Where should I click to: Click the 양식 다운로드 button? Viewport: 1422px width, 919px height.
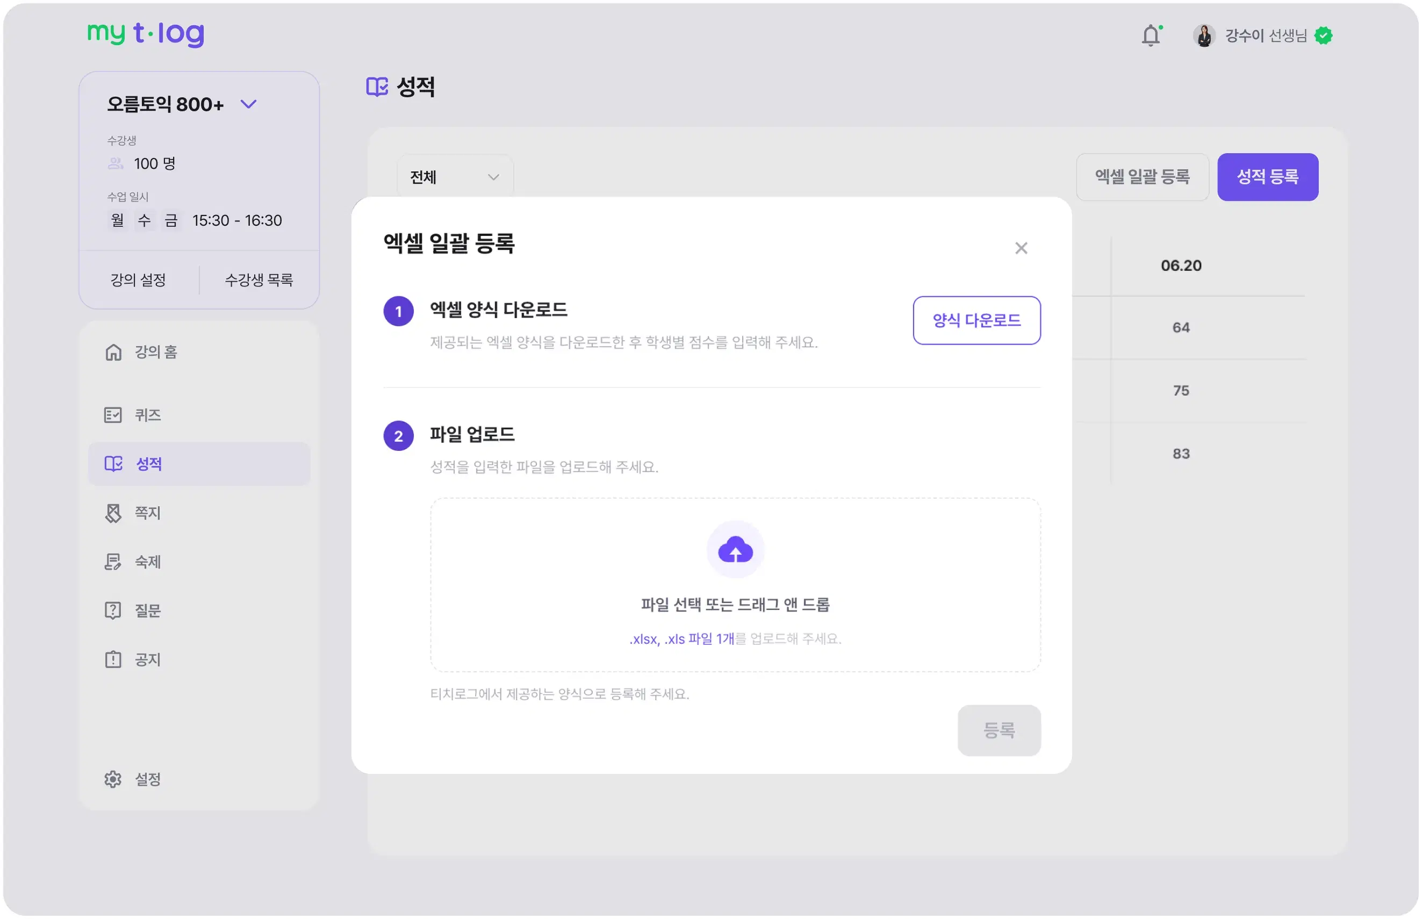tap(976, 320)
